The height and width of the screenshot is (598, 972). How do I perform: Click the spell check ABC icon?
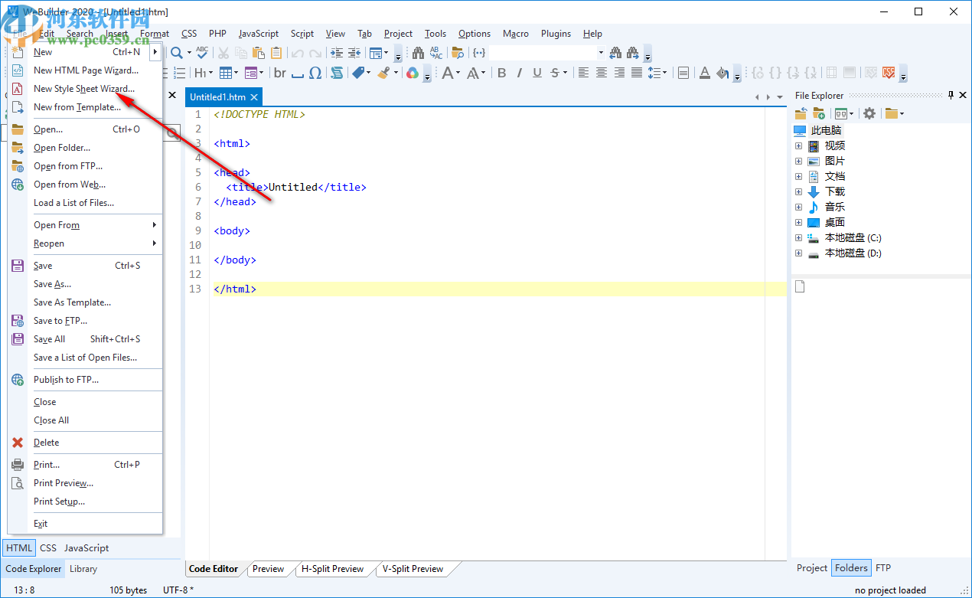202,53
